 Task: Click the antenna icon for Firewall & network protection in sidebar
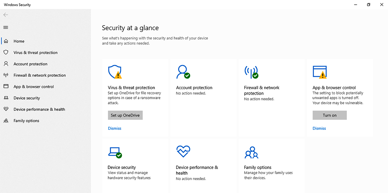tap(6, 75)
